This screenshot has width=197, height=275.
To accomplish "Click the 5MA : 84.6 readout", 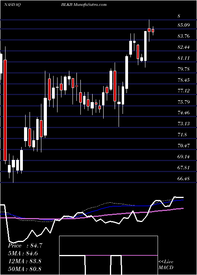I will pyautogui.click(x=23, y=253).
